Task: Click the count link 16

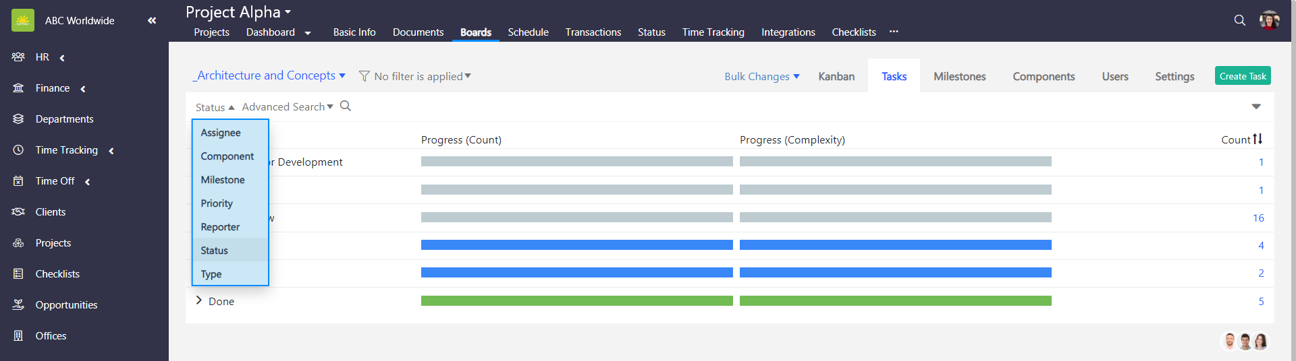Action: 1258,218
